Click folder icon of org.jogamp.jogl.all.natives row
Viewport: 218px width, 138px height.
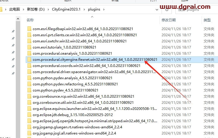pyautogui.click(x=29, y=133)
